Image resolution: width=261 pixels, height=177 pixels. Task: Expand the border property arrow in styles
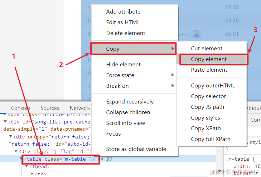(x=257, y=173)
